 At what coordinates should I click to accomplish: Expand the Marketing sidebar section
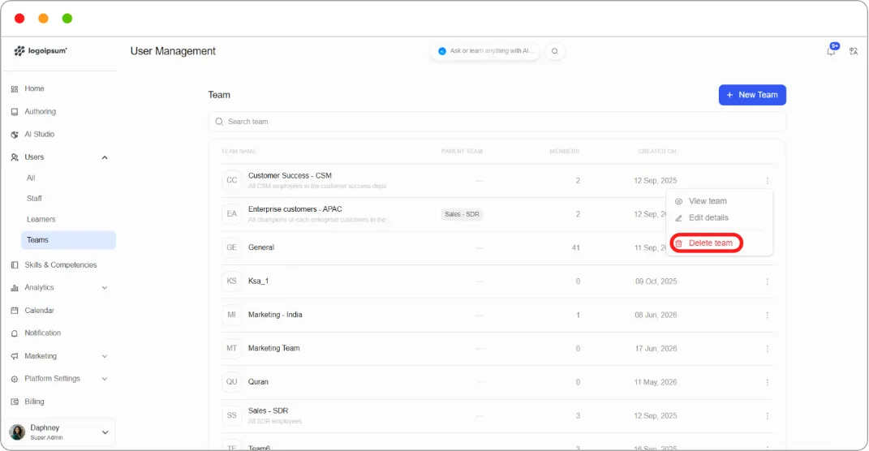[104, 356]
